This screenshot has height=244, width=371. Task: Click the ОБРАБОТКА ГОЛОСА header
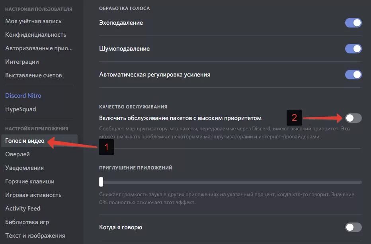125,8
